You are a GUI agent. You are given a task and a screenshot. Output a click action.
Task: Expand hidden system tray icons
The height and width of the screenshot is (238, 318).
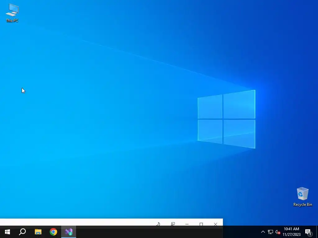263,232
